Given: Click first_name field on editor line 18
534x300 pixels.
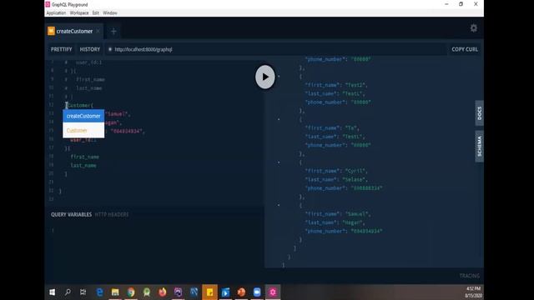Looking at the screenshot, I should (x=85, y=157).
